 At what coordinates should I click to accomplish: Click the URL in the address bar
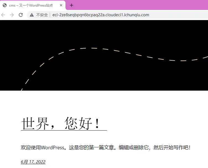pyautogui.click(x=101, y=15)
